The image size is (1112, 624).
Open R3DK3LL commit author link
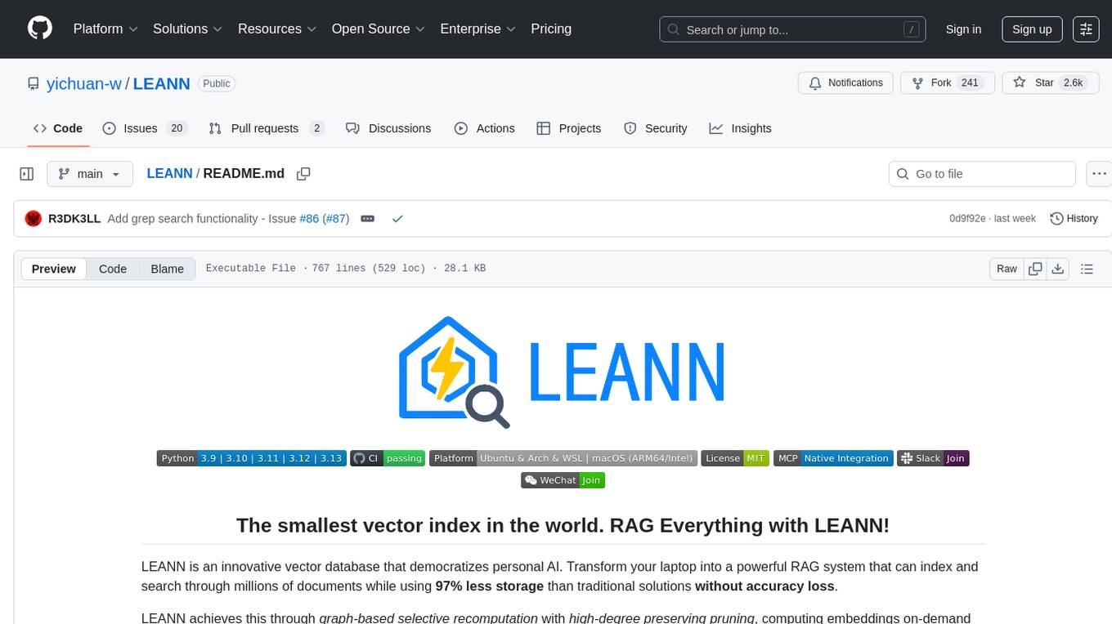coord(74,219)
